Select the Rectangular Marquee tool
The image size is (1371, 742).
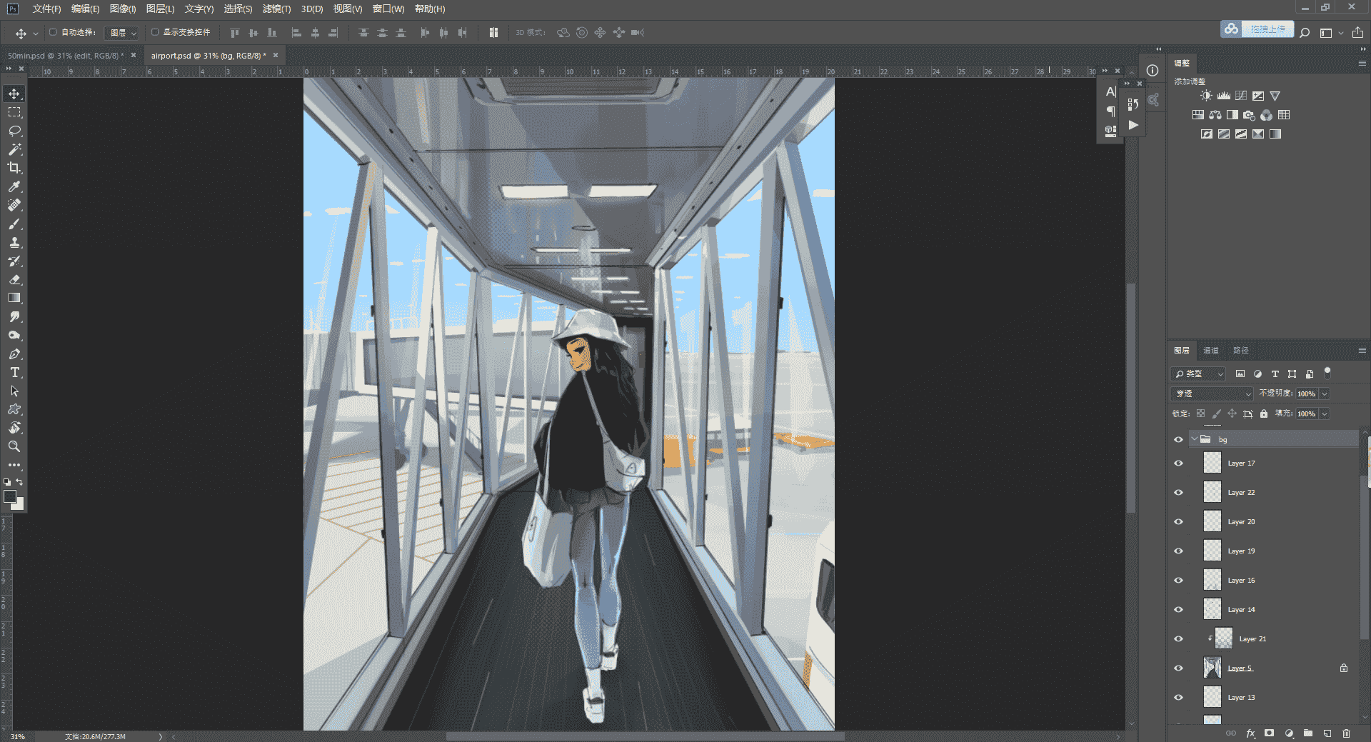(14, 112)
